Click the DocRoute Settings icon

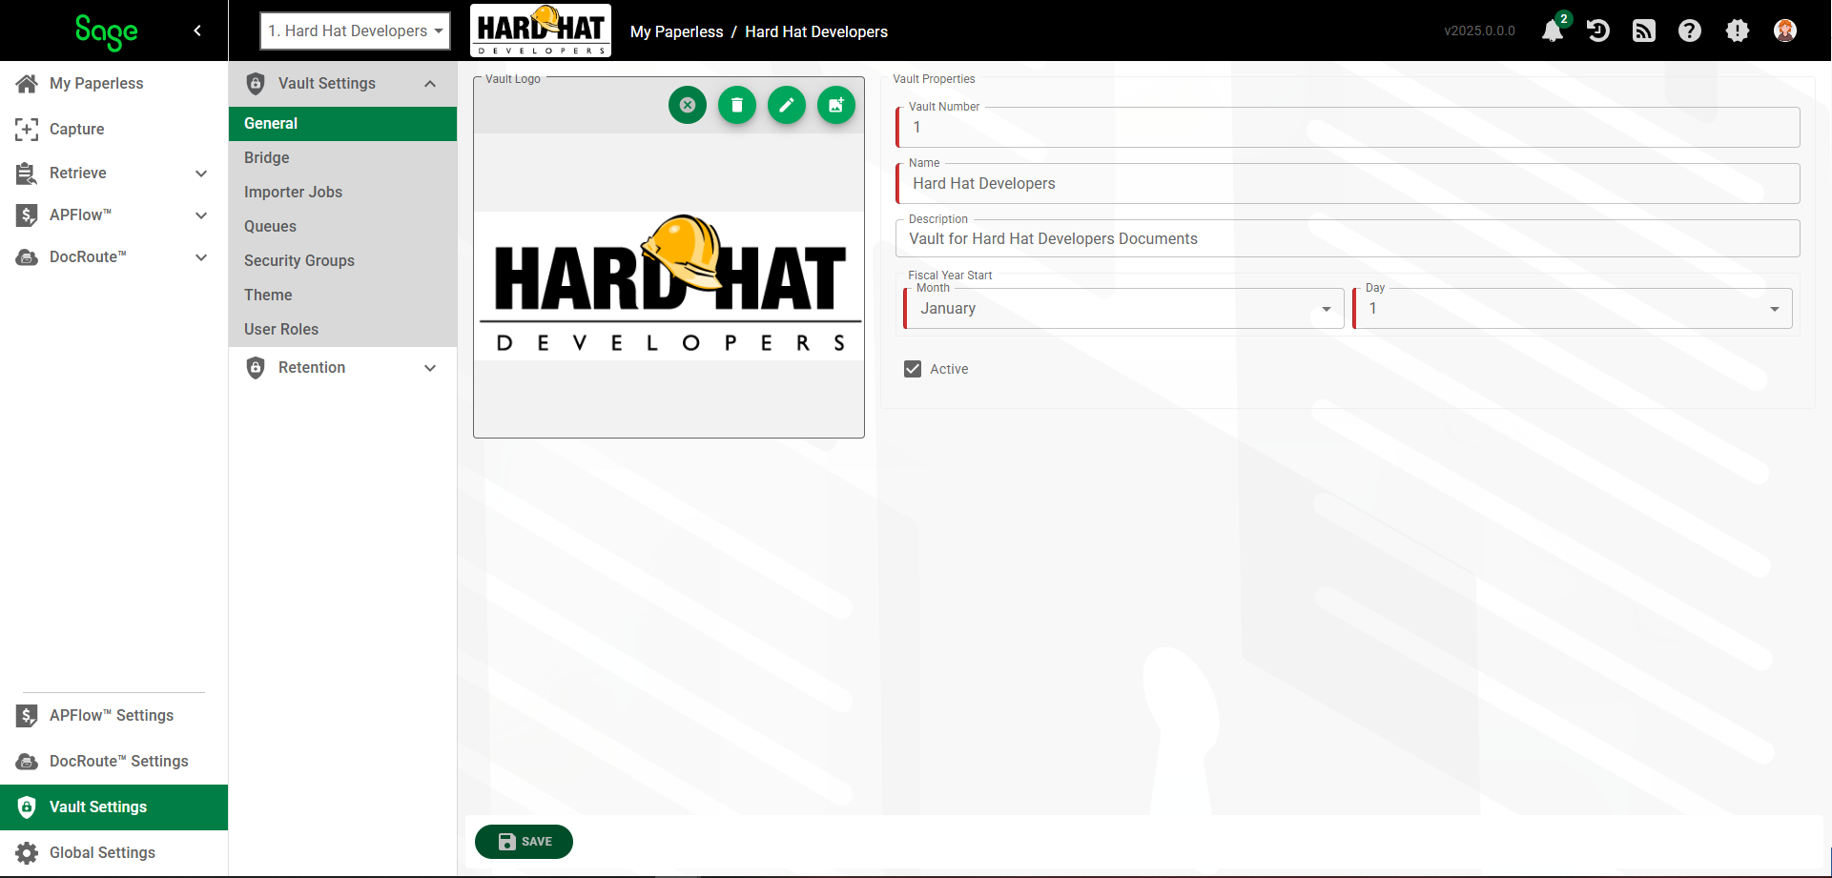pyautogui.click(x=27, y=762)
